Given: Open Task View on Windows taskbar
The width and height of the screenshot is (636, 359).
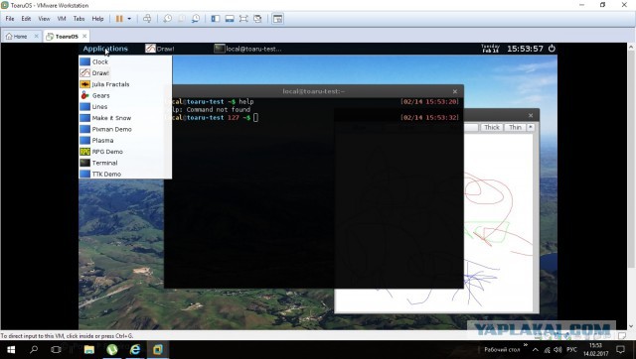Looking at the screenshot, I should coord(56,349).
